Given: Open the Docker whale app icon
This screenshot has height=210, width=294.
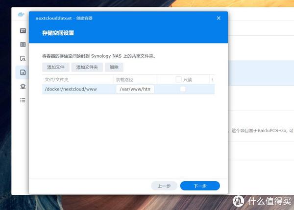Looking at the screenshot, I should pos(21,14).
